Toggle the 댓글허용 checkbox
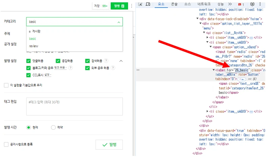 click(28, 61)
